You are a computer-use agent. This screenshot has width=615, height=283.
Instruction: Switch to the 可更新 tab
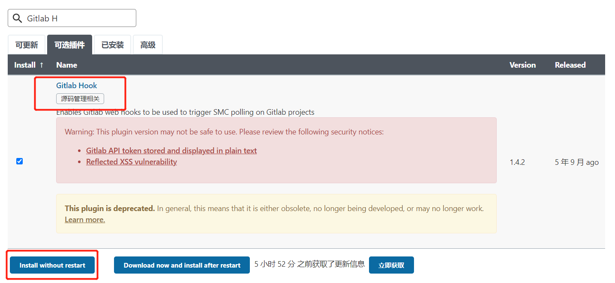(27, 45)
